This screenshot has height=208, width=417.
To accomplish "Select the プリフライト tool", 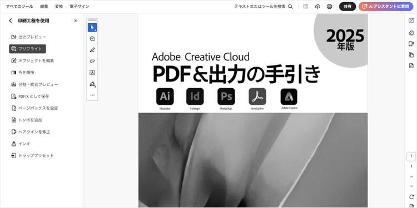I will 27,49.
